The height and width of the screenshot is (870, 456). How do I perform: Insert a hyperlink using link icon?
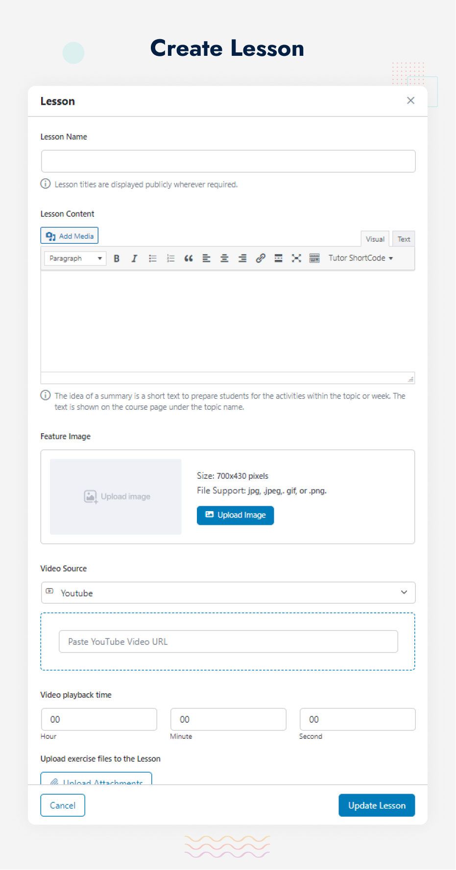pos(261,259)
